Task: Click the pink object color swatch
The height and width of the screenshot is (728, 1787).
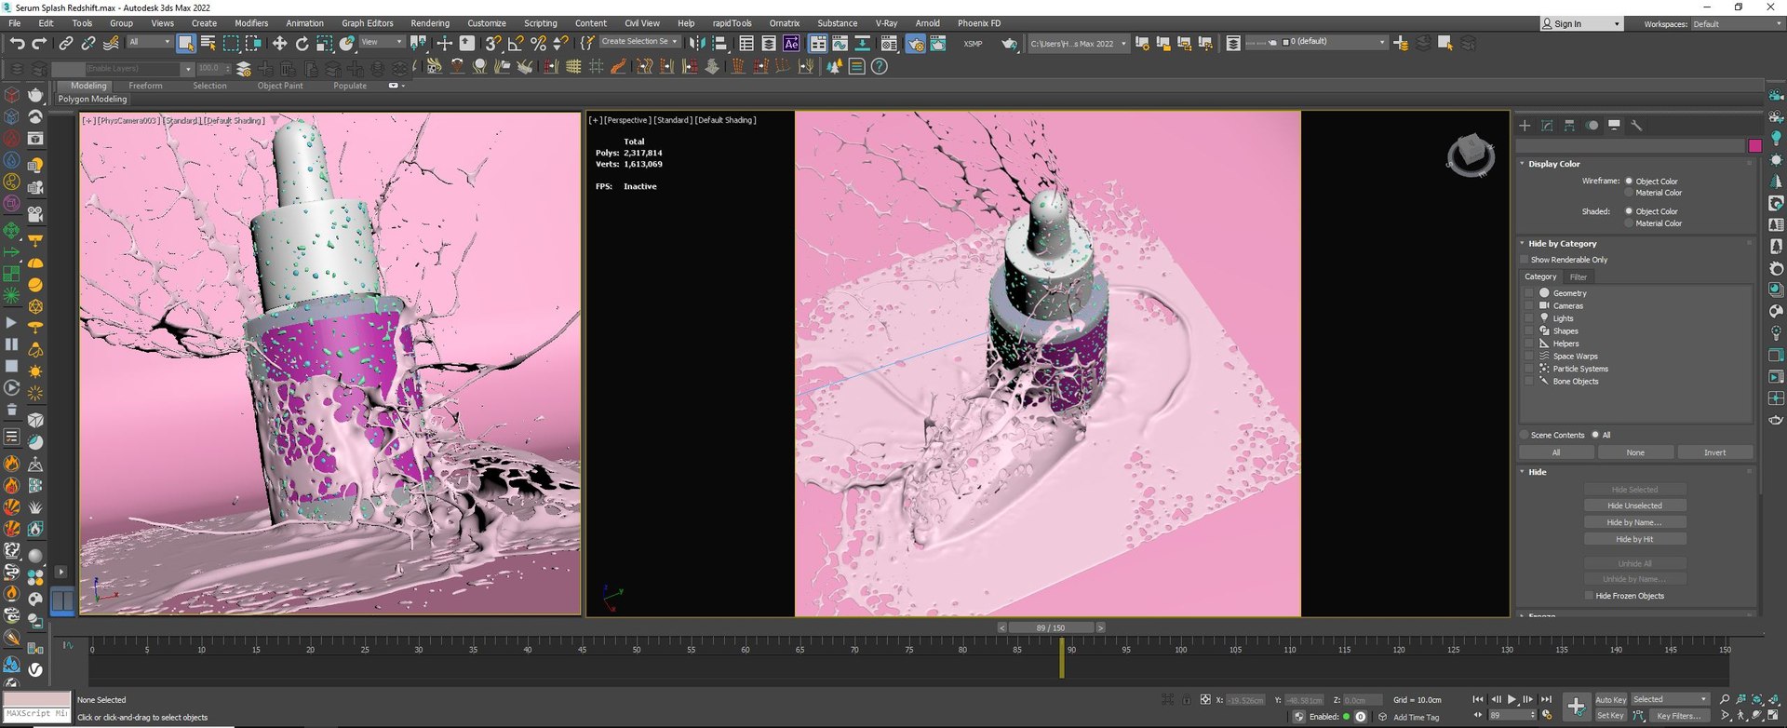Action: coord(1754,145)
